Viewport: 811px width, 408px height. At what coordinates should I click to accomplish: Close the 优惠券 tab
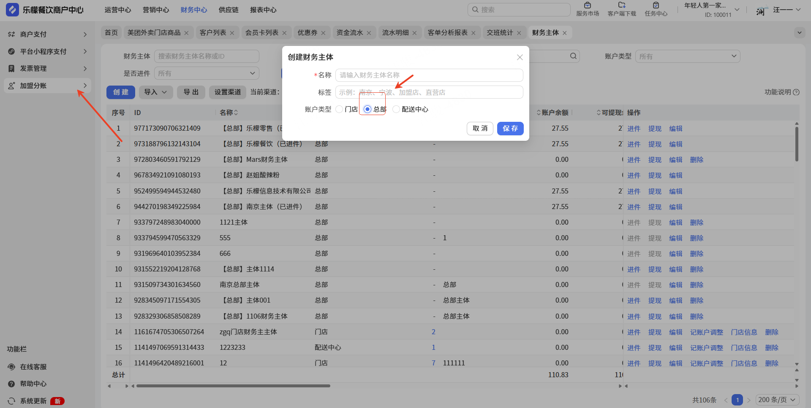click(323, 33)
